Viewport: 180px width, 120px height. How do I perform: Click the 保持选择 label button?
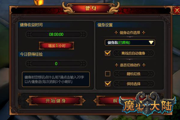[x=133, y=84]
